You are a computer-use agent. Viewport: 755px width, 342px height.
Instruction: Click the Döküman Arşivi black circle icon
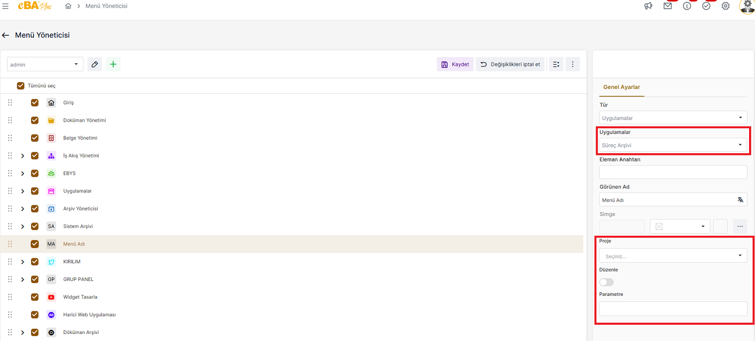pyautogui.click(x=51, y=332)
